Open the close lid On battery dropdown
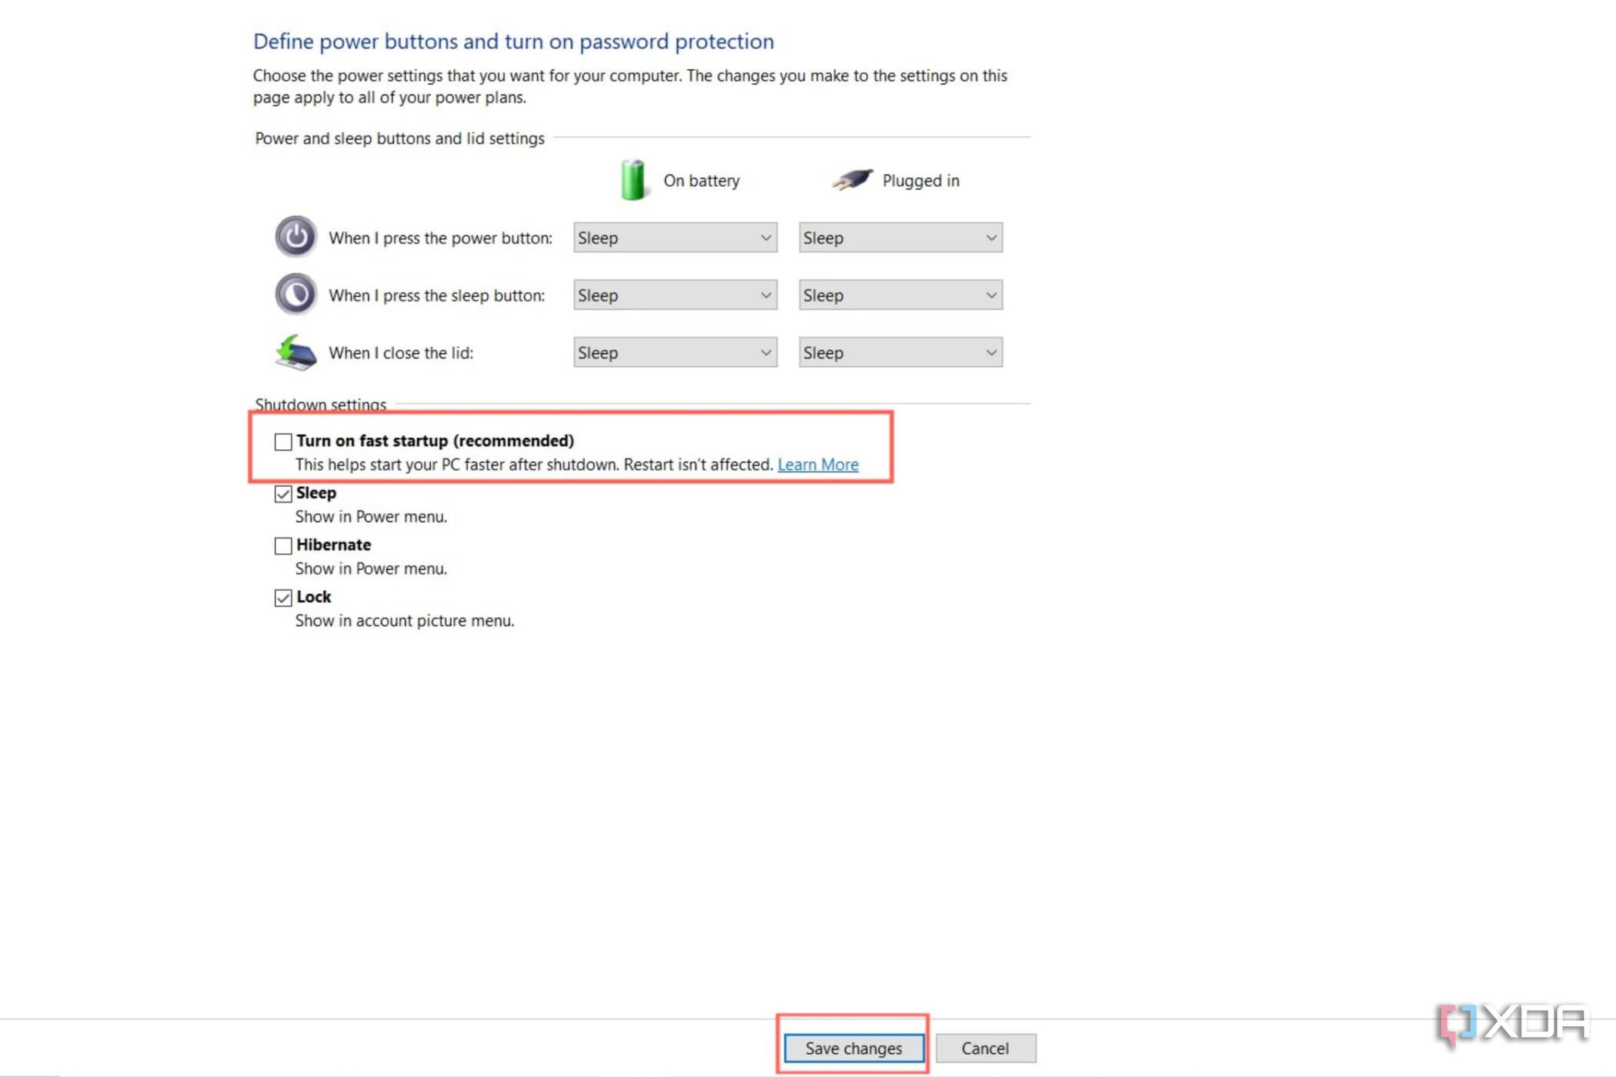 point(674,352)
